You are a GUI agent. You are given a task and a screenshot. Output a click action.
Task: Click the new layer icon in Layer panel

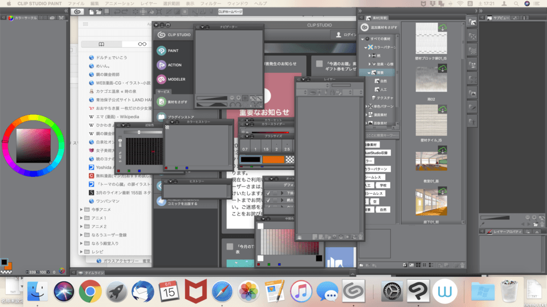click(x=315, y=237)
